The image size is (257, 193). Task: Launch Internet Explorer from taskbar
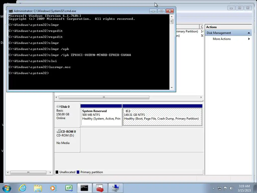pyautogui.click(x=22, y=188)
